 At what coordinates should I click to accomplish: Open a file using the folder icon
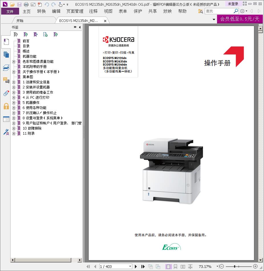[x=12, y=4]
